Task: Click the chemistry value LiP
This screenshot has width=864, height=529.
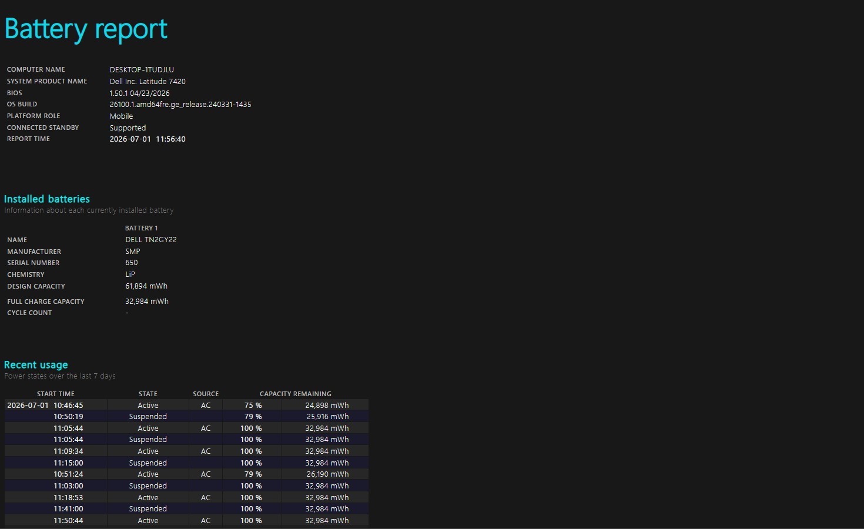Action: point(130,274)
